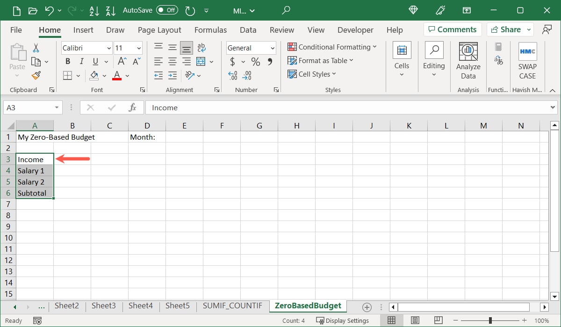
Task: Open the Comments pane
Action: coord(452,29)
